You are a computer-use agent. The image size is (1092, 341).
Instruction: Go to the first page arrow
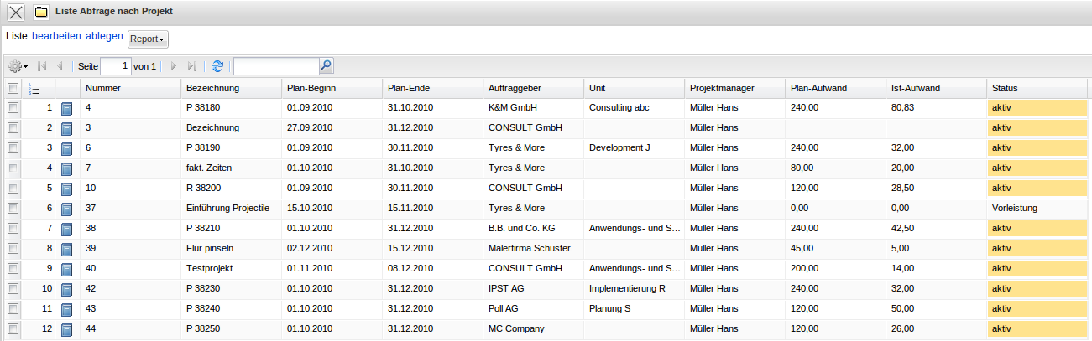tap(43, 66)
